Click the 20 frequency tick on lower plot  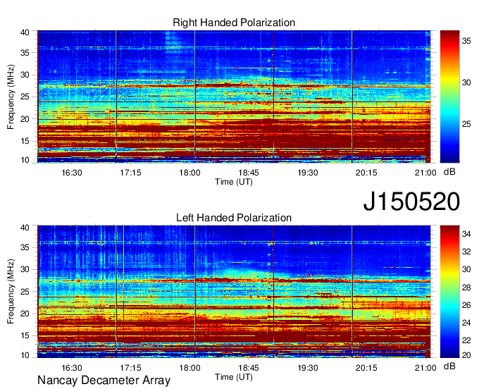point(25,314)
